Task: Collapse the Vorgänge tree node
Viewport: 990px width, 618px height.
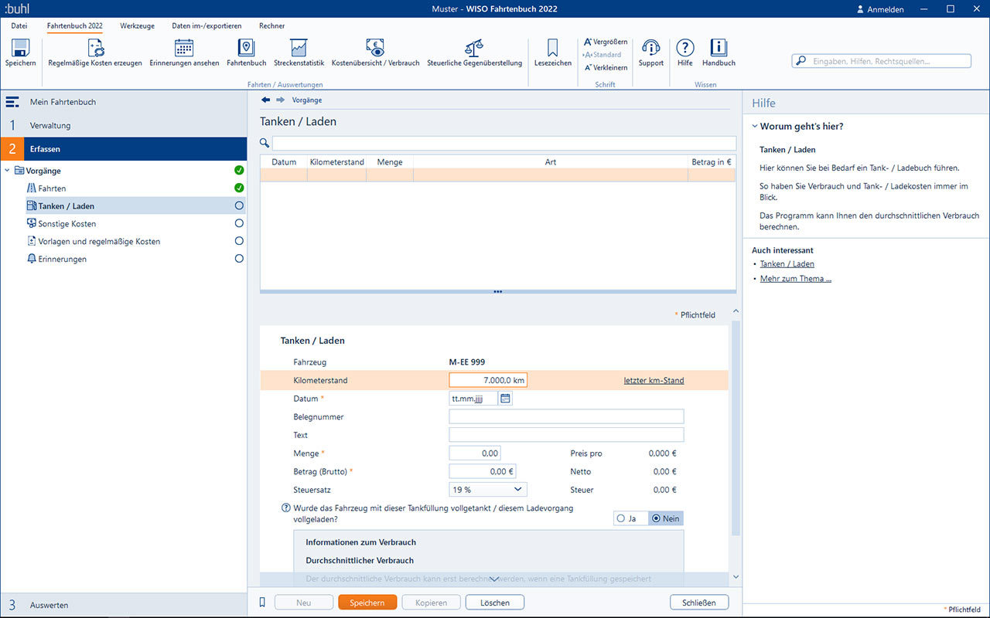Action: tap(8, 171)
